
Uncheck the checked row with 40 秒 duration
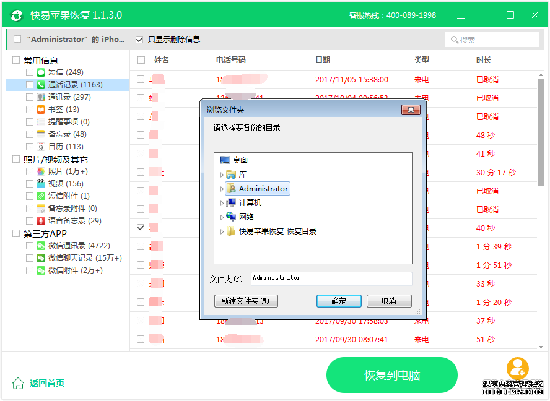pyautogui.click(x=141, y=228)
